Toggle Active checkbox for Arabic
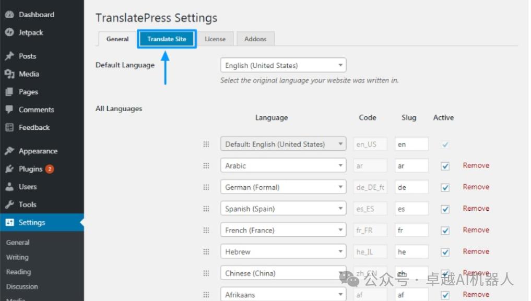This screenshot has height=301, width=531. 445,166
